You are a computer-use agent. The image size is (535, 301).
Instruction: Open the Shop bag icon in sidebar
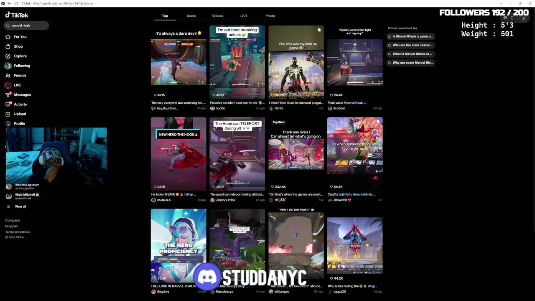coord(8,46)
